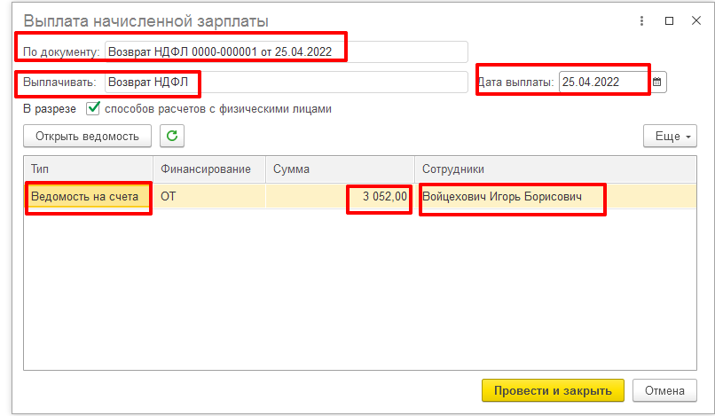
Task: Sort by the Тип column header
Action: click(89, 169)
